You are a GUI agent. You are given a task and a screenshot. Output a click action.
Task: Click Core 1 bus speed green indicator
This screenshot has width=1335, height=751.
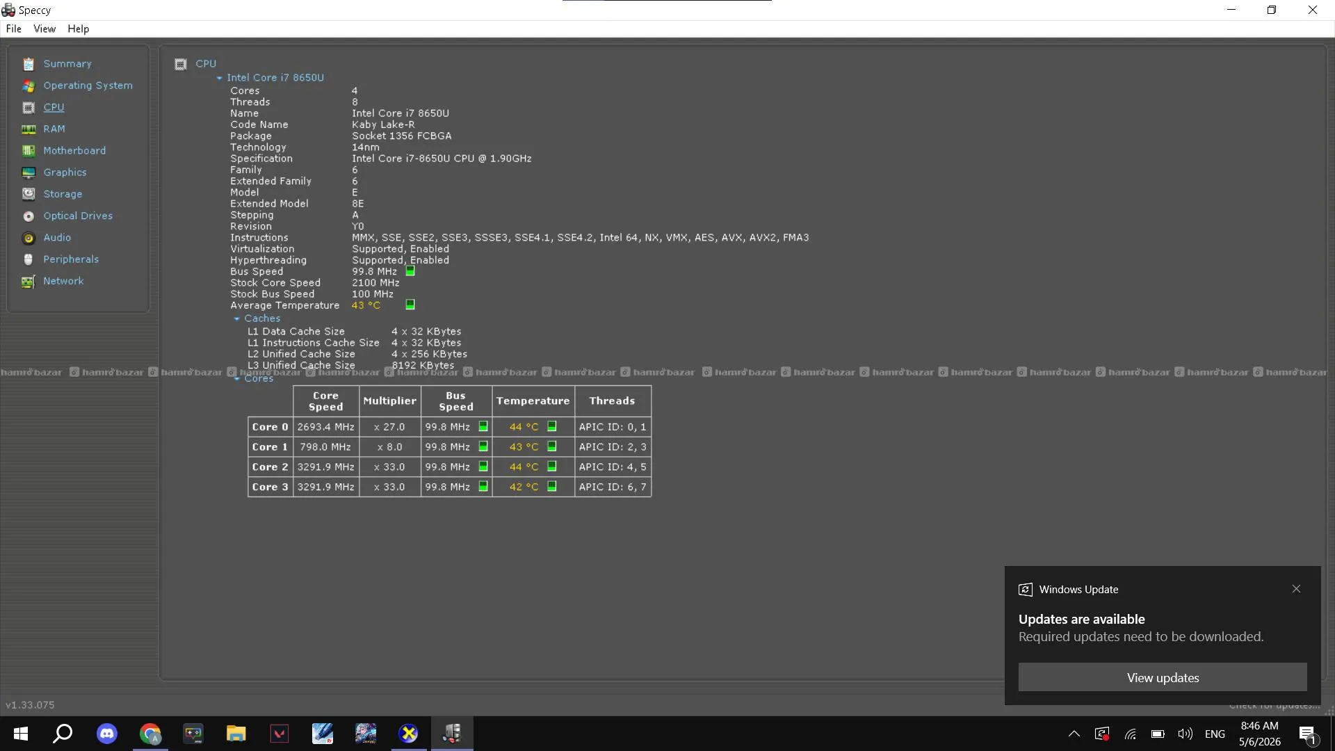483,446
